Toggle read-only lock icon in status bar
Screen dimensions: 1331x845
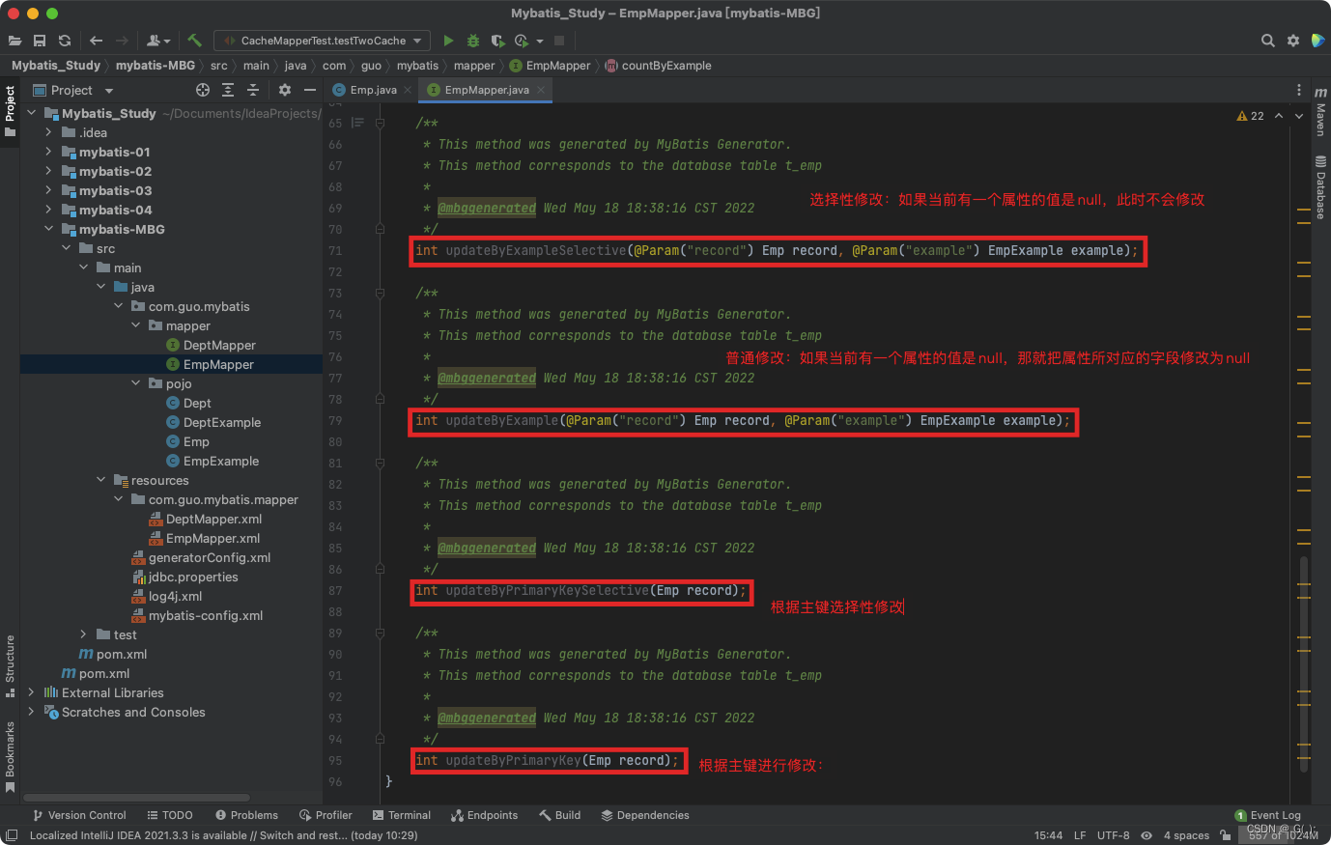(x=1226, y=835)
